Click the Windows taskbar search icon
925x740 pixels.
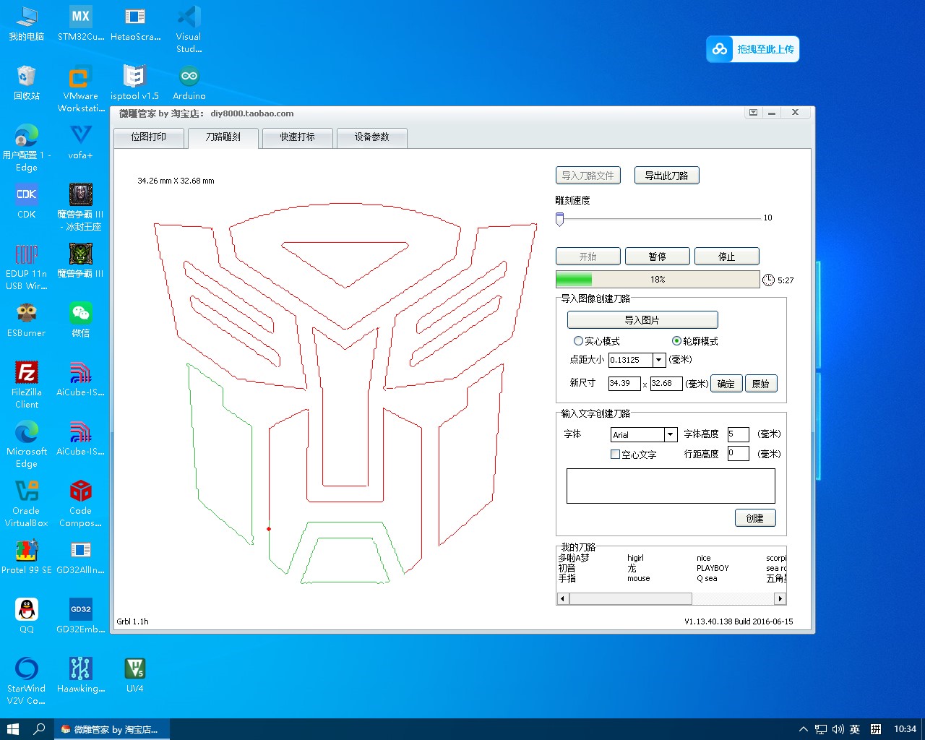click(x=40, y=729)
